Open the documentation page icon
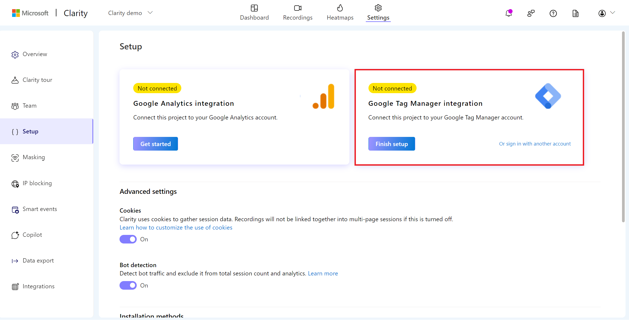The image size is (629, 320). pos(575,13)
